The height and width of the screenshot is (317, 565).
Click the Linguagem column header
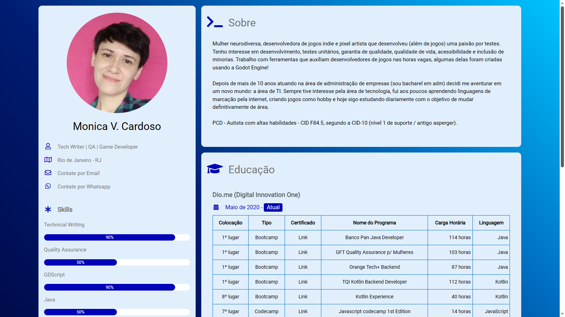coord(491,223)
